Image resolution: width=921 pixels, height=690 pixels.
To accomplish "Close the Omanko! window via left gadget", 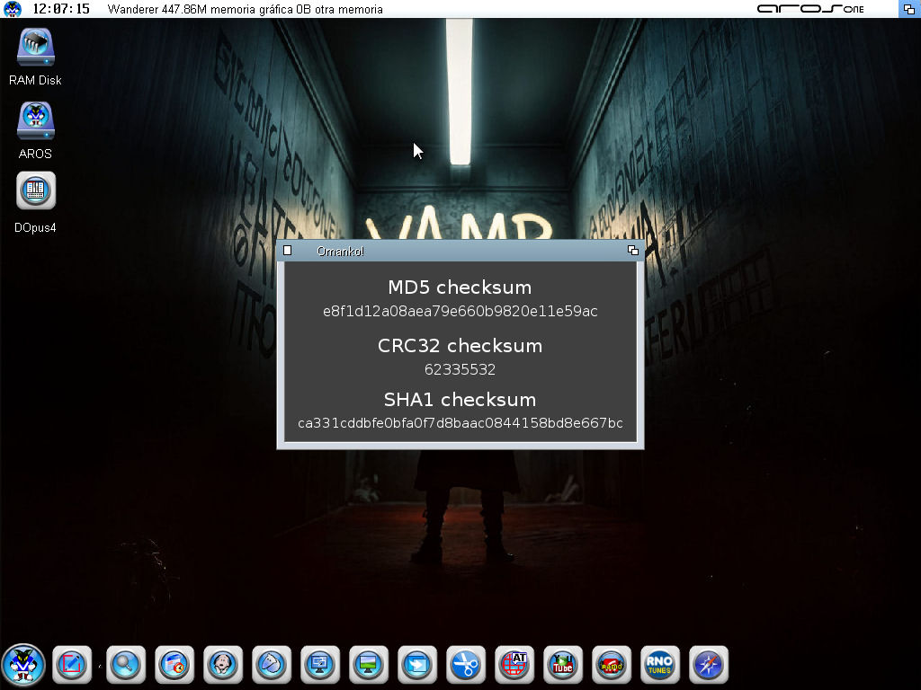I will pyautogui.click(x=288, y=251).
